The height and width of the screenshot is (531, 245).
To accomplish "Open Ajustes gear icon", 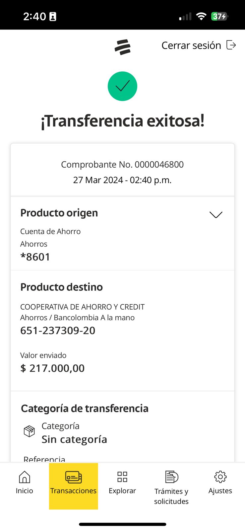I will pos(220,477).
